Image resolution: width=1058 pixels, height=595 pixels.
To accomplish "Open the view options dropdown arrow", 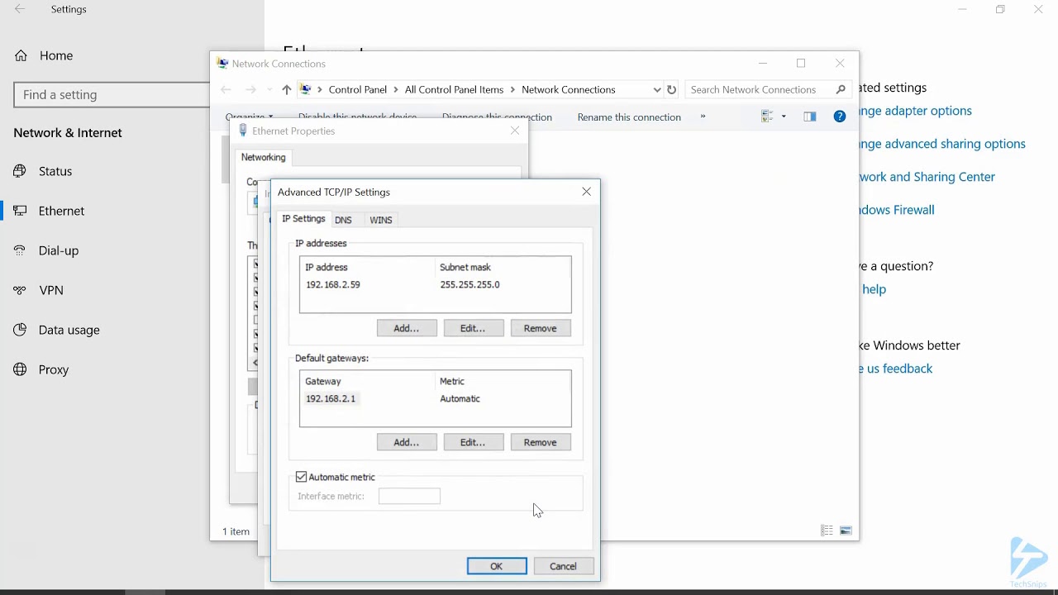I will click(x=784, y=117).
